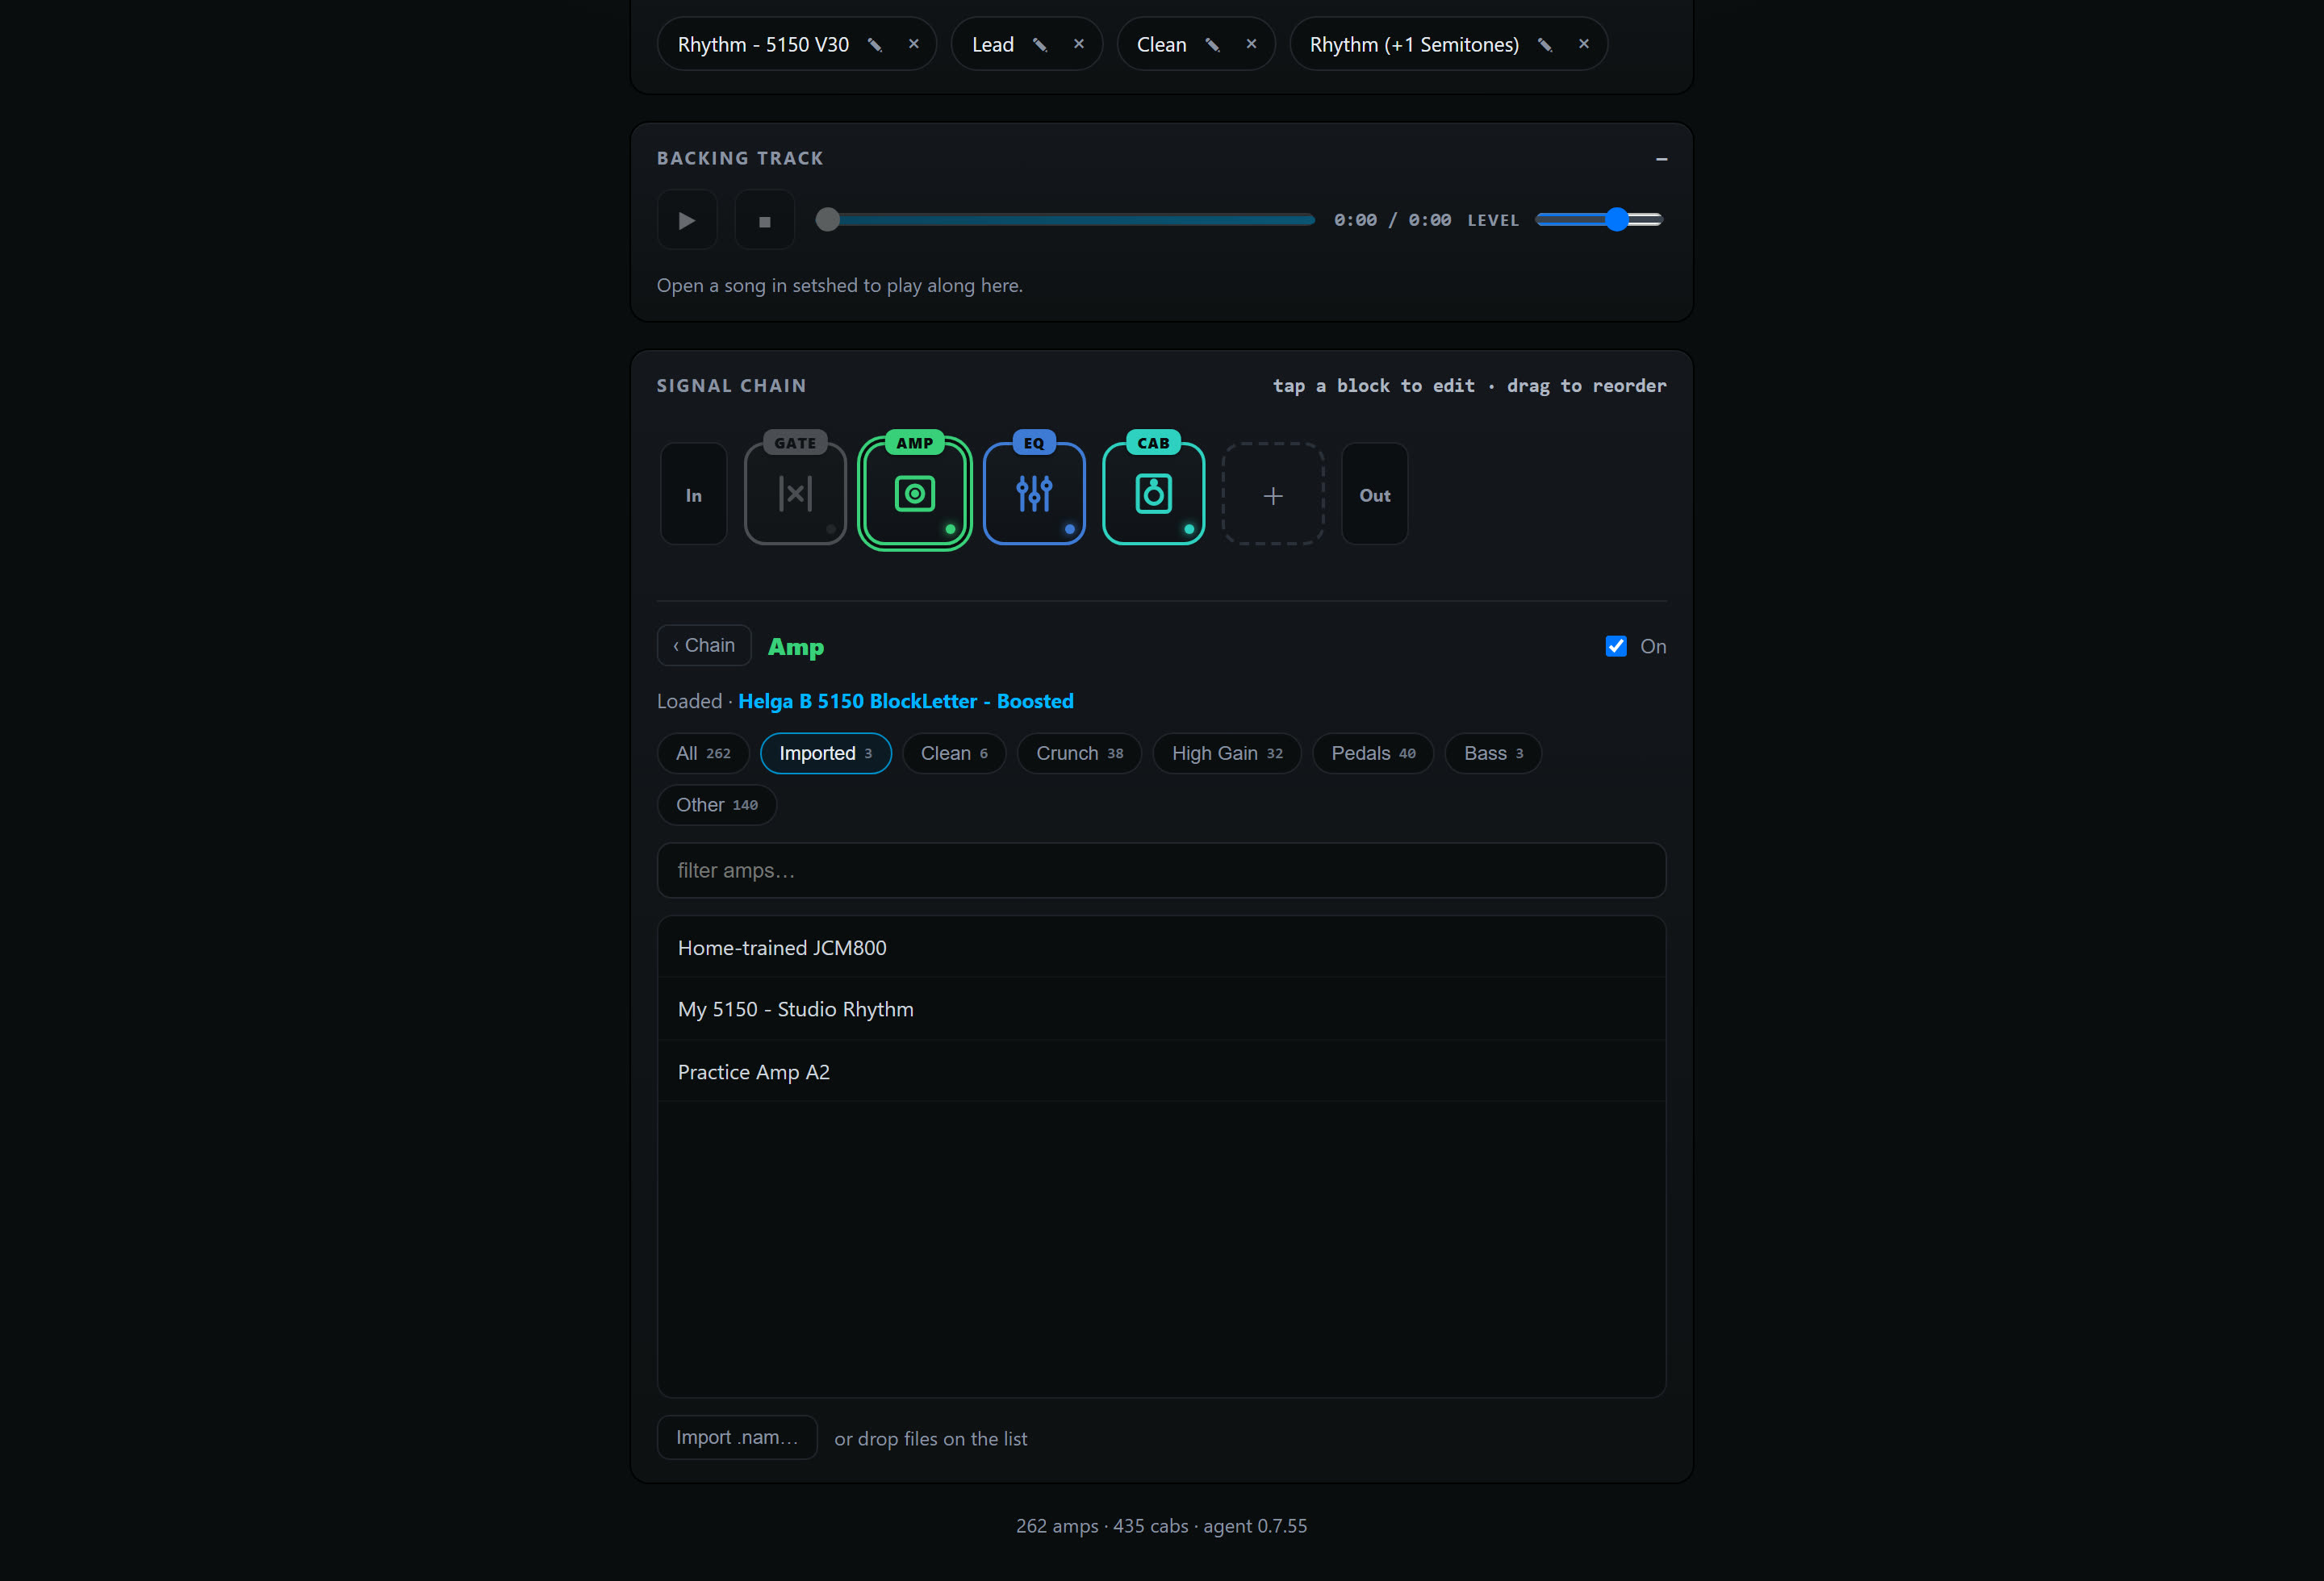2324x1581 pixels.
Task: Adjust the backing track Level slider
Action: [x=1598, y=220]
